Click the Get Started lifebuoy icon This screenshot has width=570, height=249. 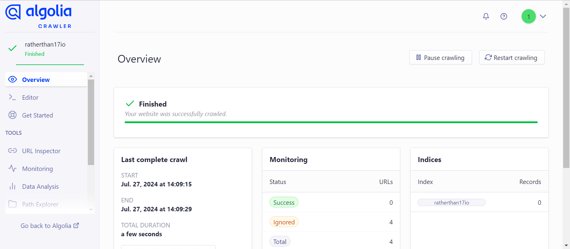(12, 115)
